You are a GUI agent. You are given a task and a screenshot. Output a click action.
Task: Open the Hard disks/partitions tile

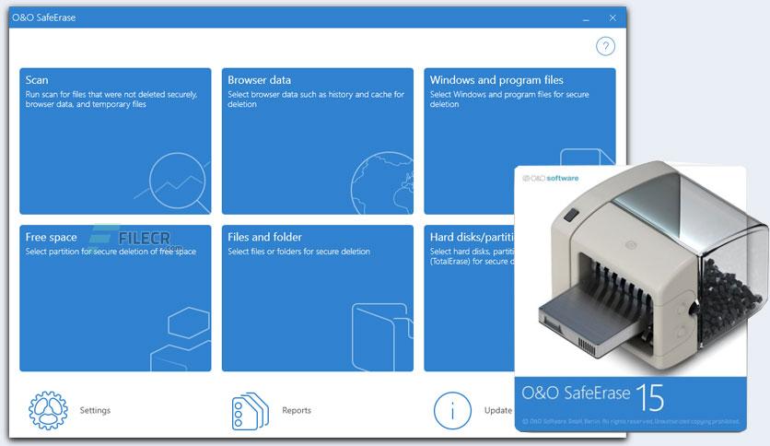[x=469, y=299]
